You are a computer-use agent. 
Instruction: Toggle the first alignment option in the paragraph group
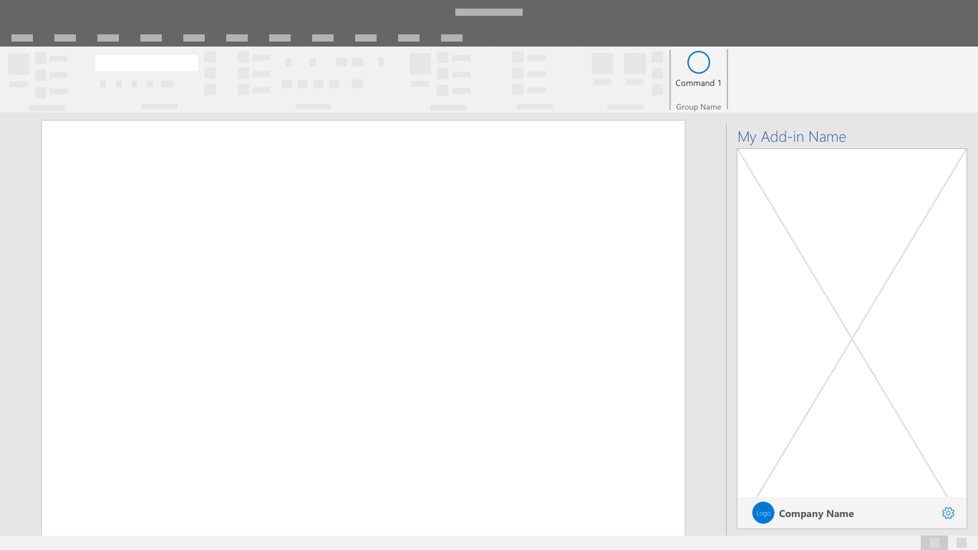[x=287, y=84]
